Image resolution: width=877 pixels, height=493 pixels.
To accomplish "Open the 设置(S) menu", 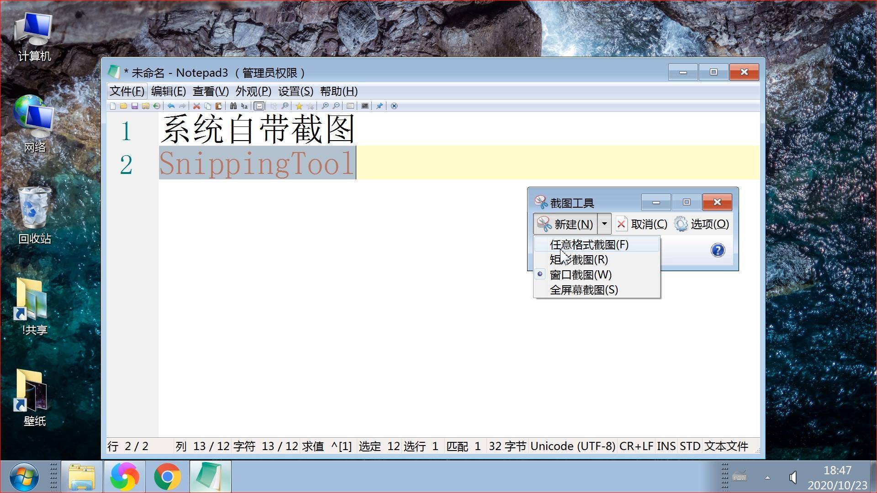I will [296, 91].
